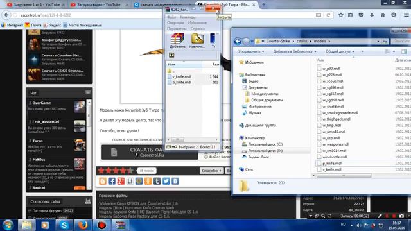
Task: Select v_knife.mdl in the WinRAR archive
Action: coord(182,76)
